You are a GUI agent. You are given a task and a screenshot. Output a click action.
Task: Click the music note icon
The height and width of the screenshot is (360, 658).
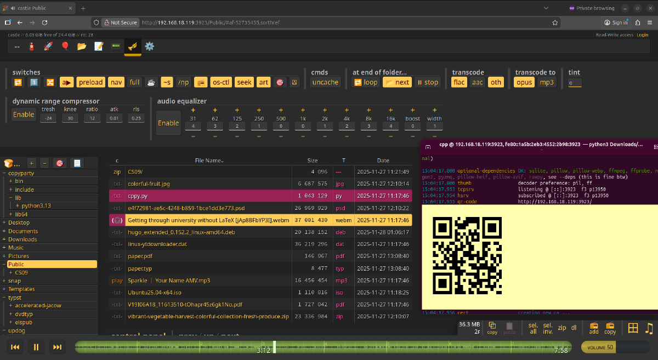649,328
